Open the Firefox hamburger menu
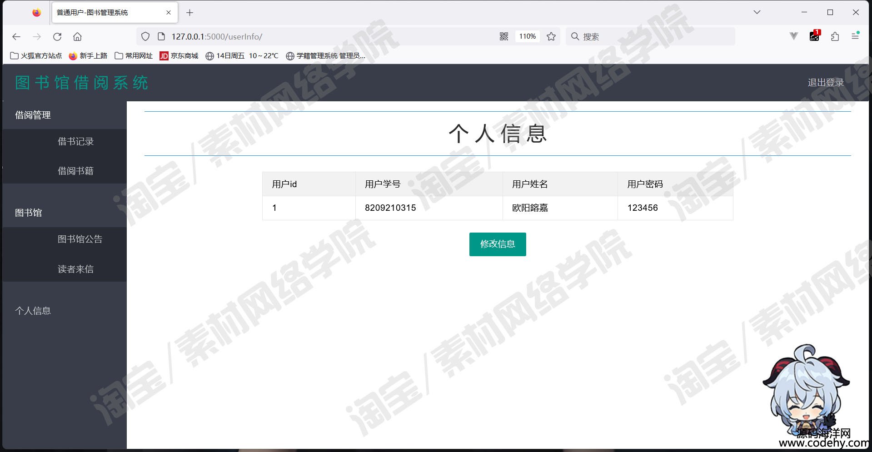This screenshot has width=872, height=452. [x=855, y=36]
